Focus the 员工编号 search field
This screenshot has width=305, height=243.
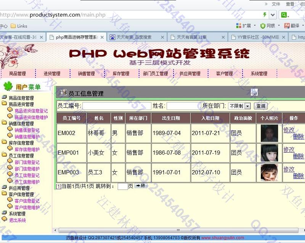[x=117, y=106]
